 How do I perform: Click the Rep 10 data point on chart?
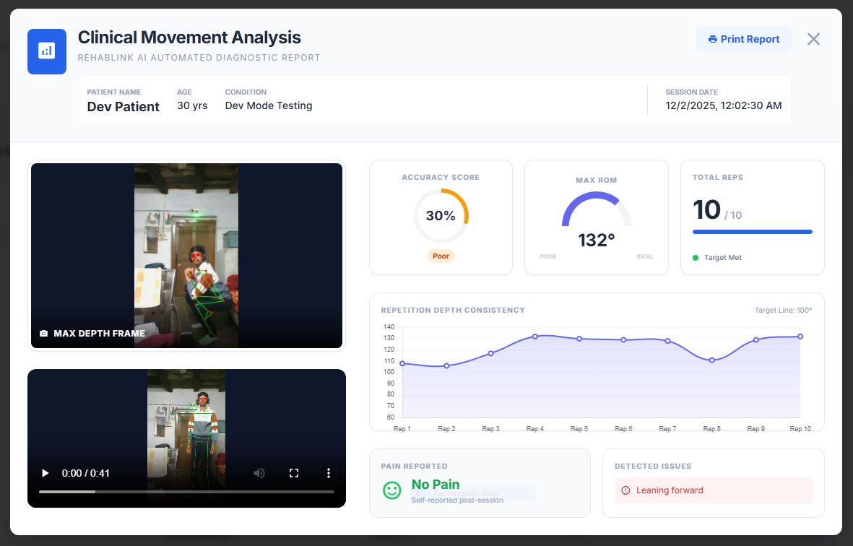pos(800,336)
